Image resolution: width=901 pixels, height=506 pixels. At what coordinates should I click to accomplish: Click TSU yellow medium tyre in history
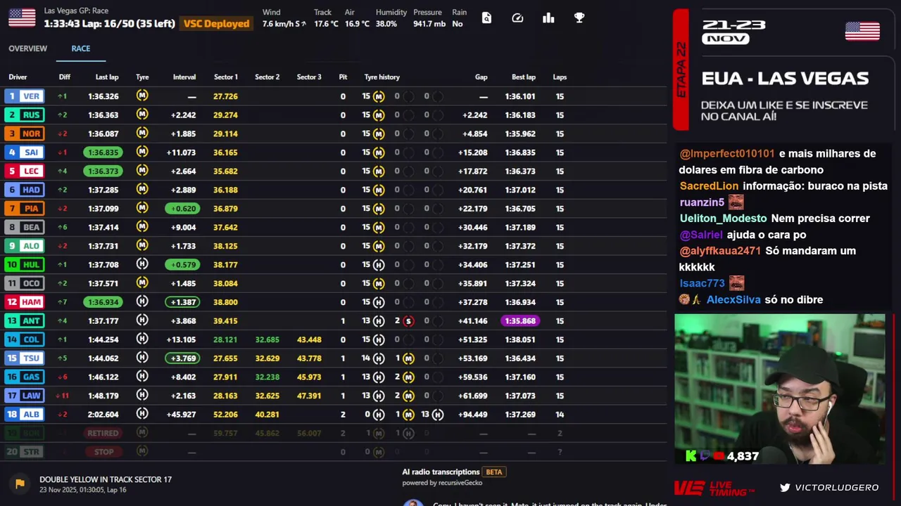[408, 358]
